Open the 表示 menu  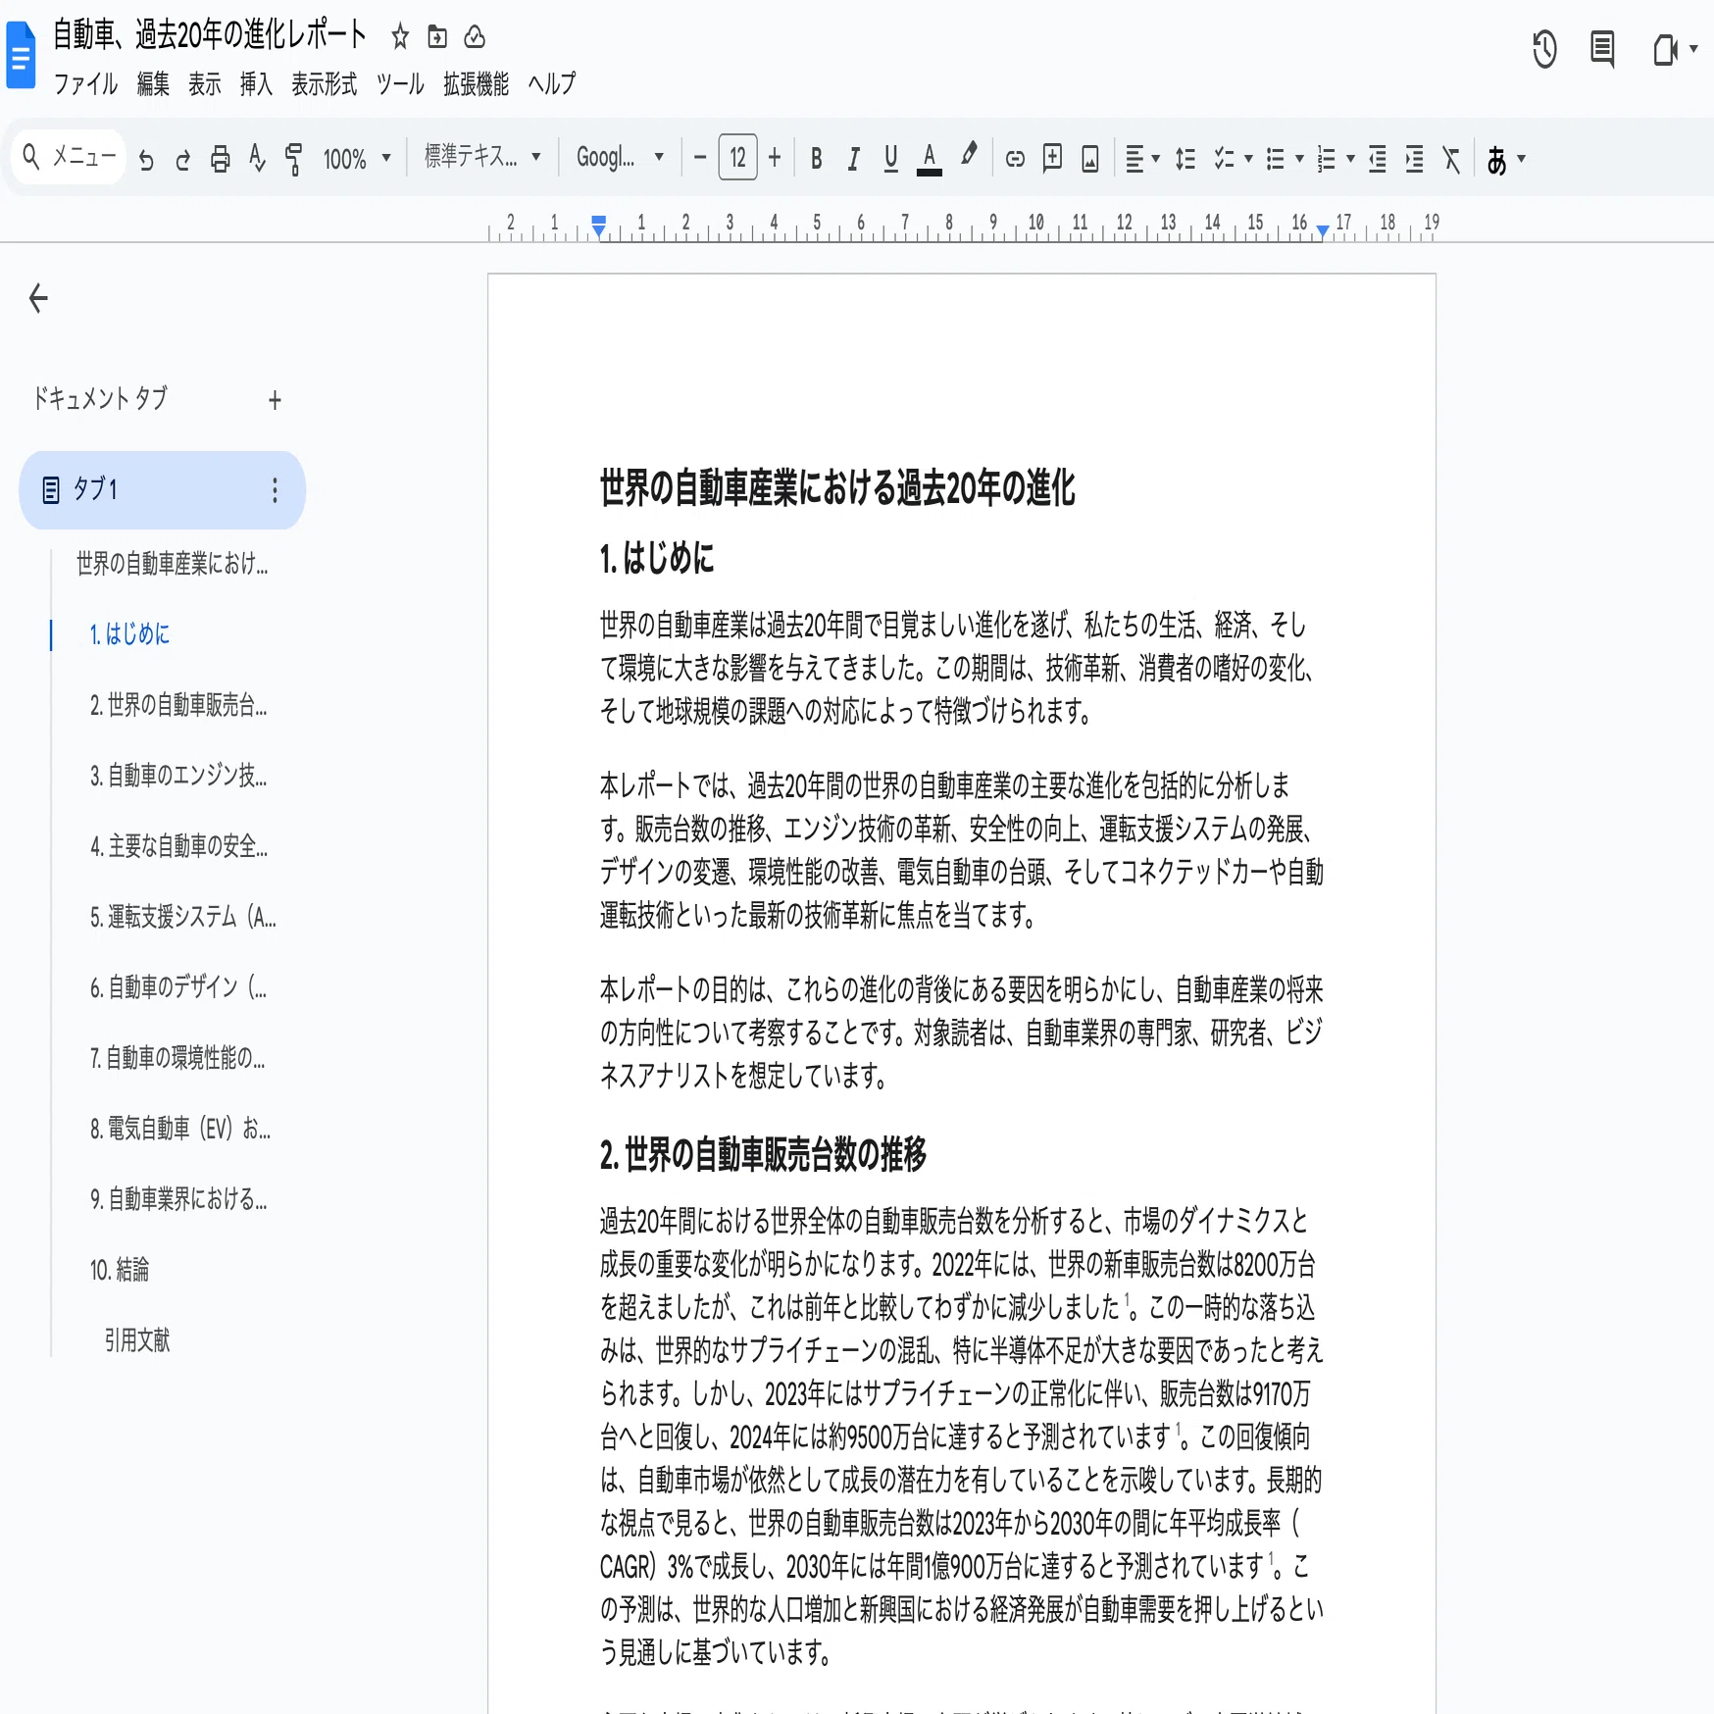[x=205, y=84]
